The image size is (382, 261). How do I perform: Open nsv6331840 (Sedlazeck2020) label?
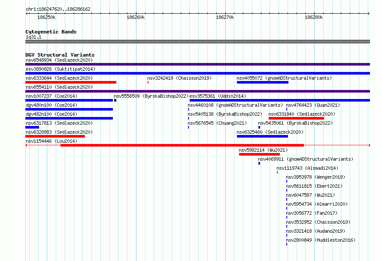coord(302,114)
